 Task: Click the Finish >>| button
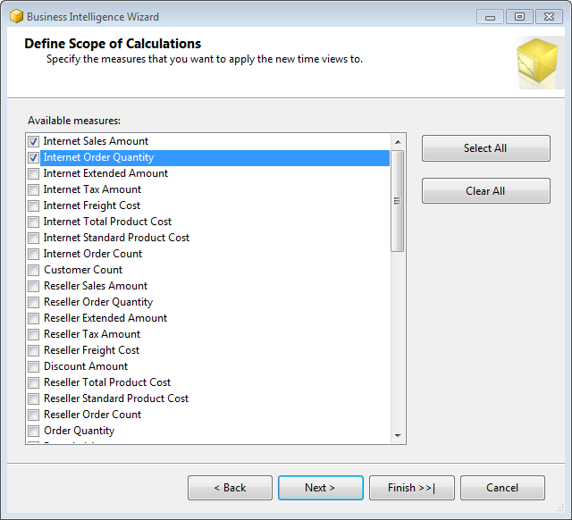pos(411,488)
